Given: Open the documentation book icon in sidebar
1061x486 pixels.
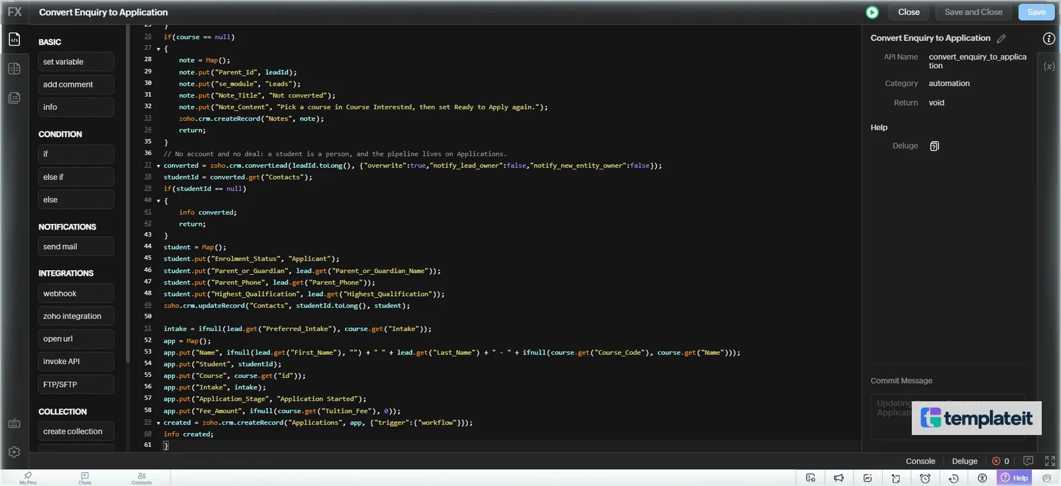Looking at the screenshot, I should 15,69.
